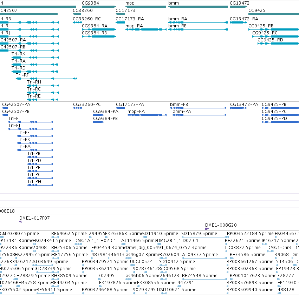Click transcript label CG17173-RA
Screen dimensions: 299x295
(130, 19)
